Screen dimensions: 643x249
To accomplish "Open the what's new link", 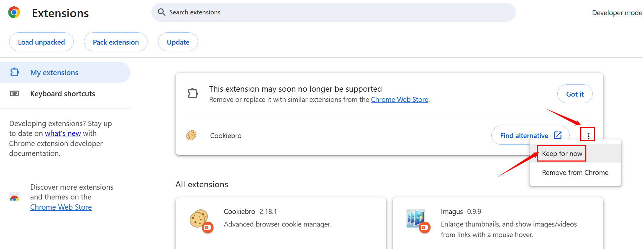I will click(x=63, y=133).
